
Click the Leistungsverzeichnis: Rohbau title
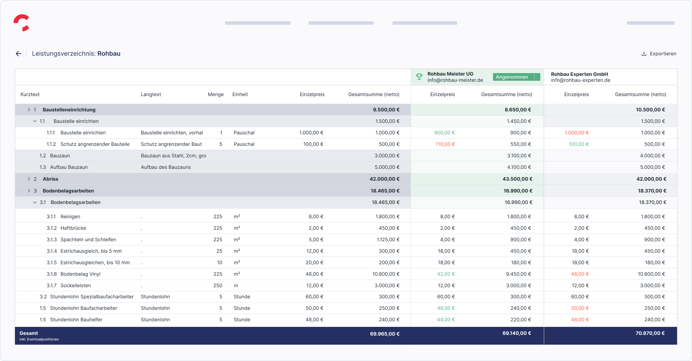click(76, 54)
